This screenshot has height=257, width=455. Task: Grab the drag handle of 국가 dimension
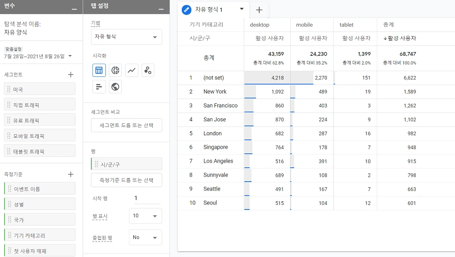(x=10, y=219)
